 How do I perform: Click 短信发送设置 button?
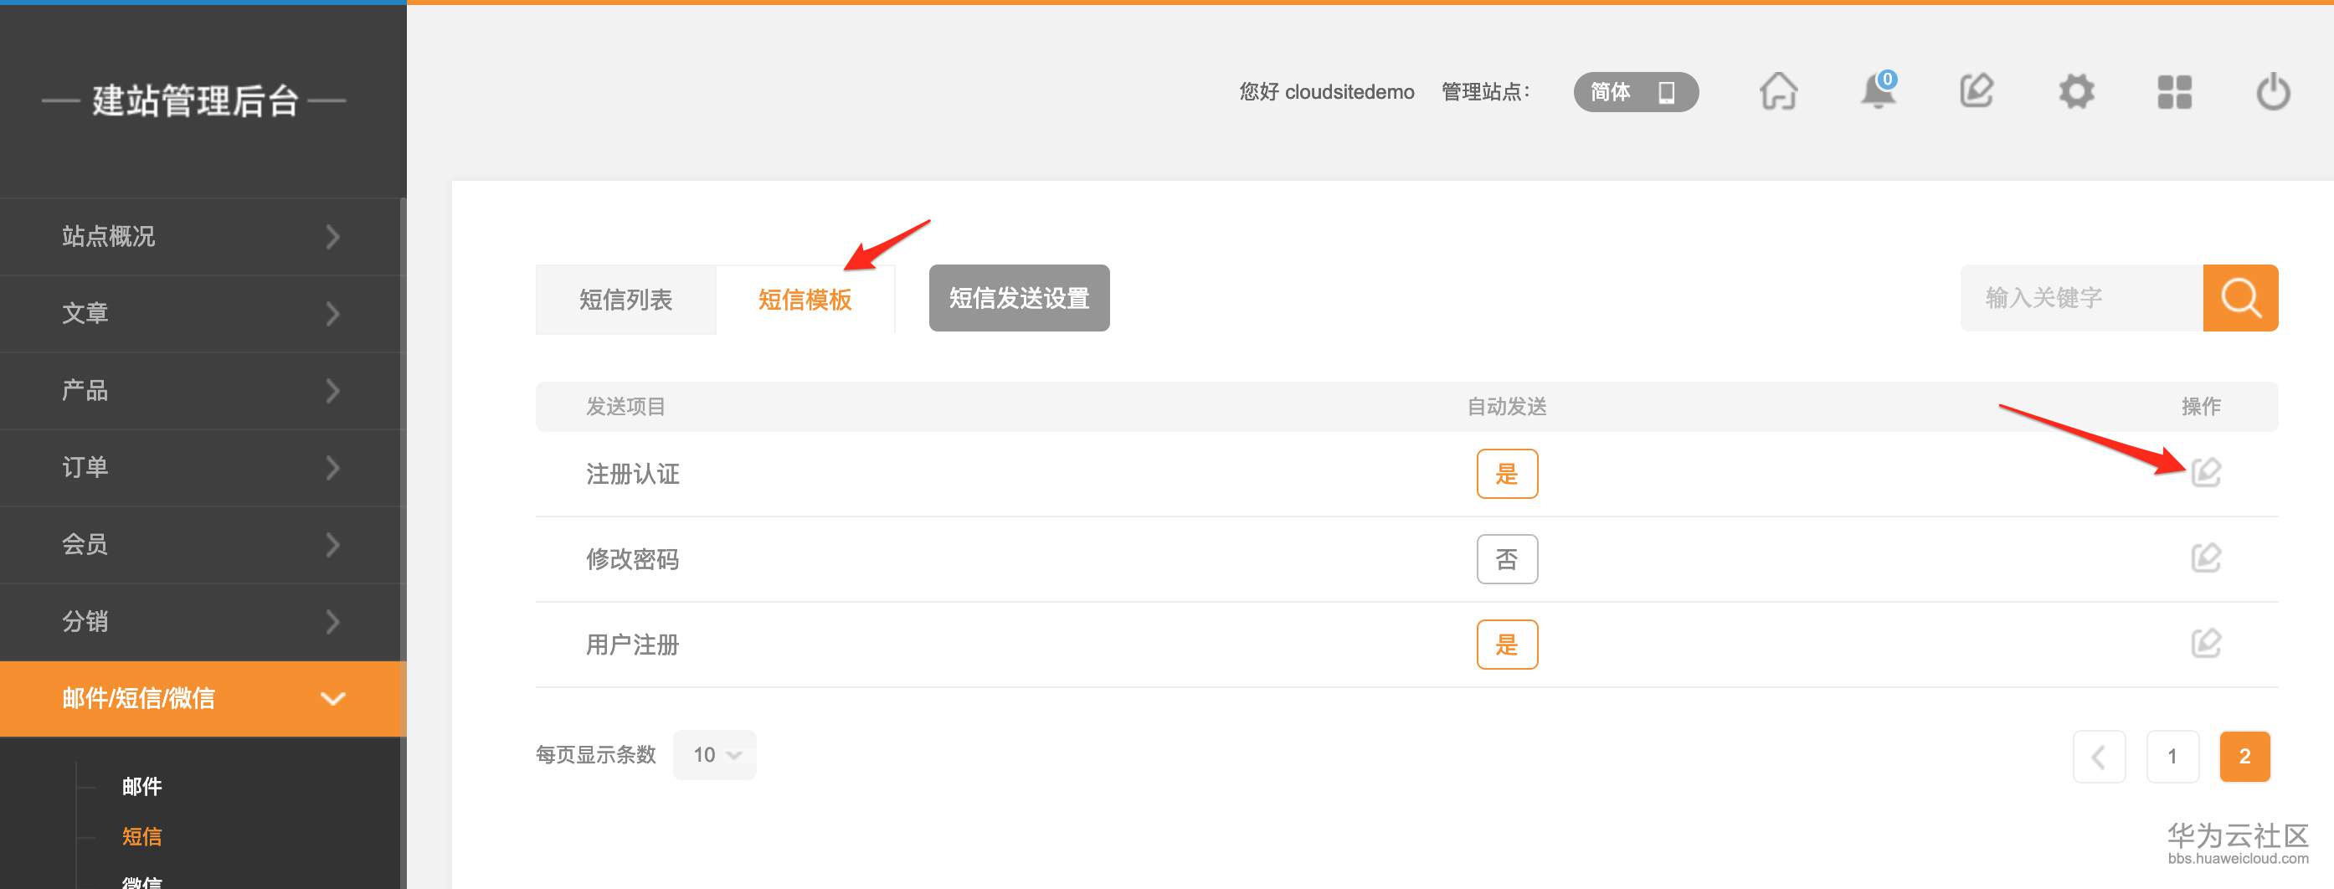pyautogui.click(x=1020, y=298)
